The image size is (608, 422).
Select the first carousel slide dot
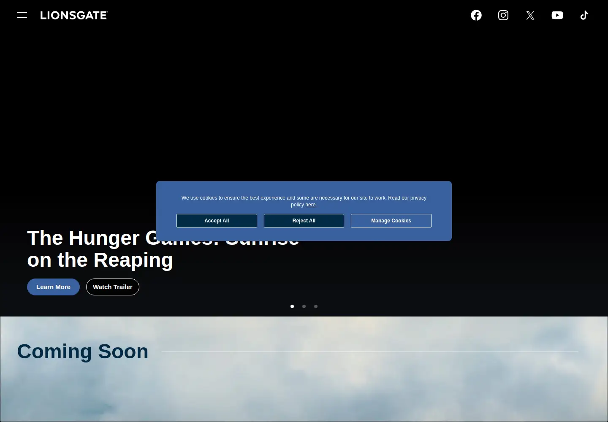(292, 306)
